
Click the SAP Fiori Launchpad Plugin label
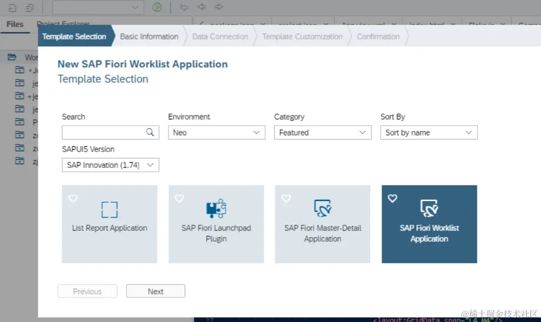(x=216, y=233)
